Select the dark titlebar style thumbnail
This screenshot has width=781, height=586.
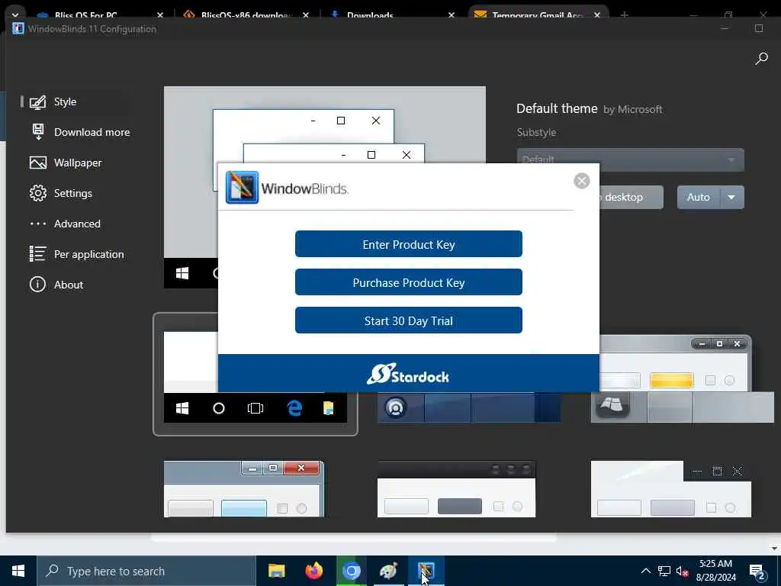coord(456,489)
